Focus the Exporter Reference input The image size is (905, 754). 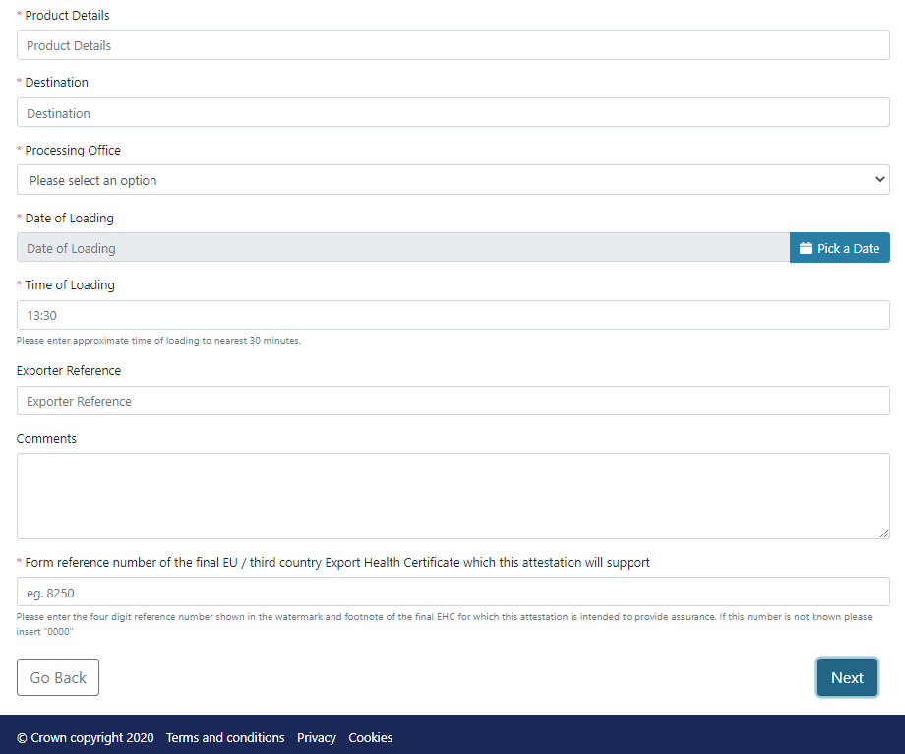coord(452,401)
